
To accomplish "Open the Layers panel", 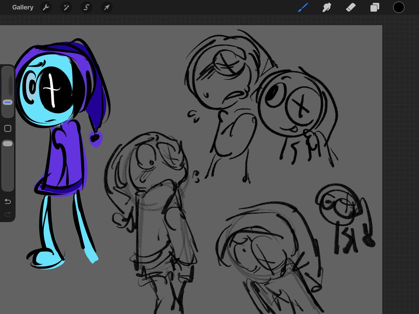I will coord(375,7).
